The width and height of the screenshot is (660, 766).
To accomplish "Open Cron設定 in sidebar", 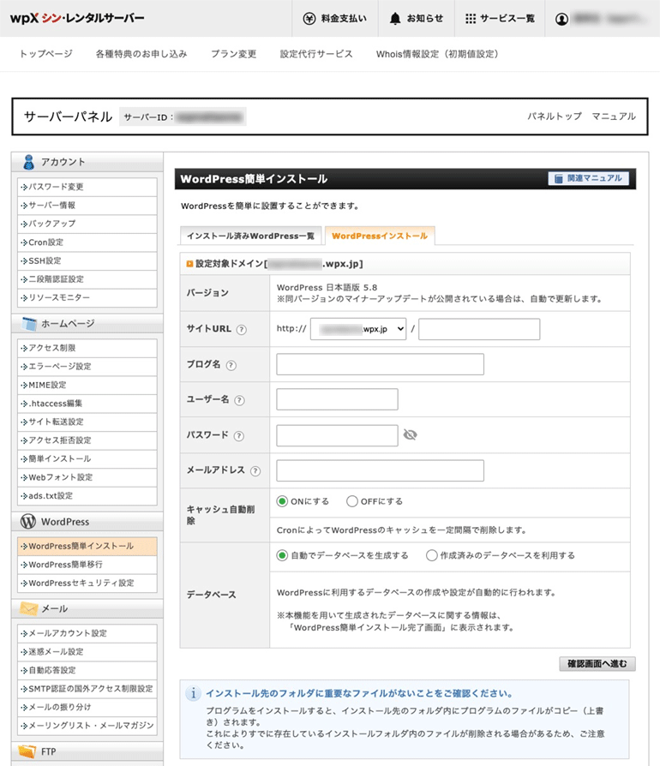I will coord(87,242).
